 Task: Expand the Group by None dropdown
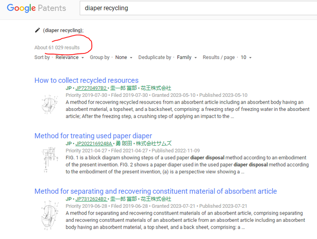click(124, 57)
